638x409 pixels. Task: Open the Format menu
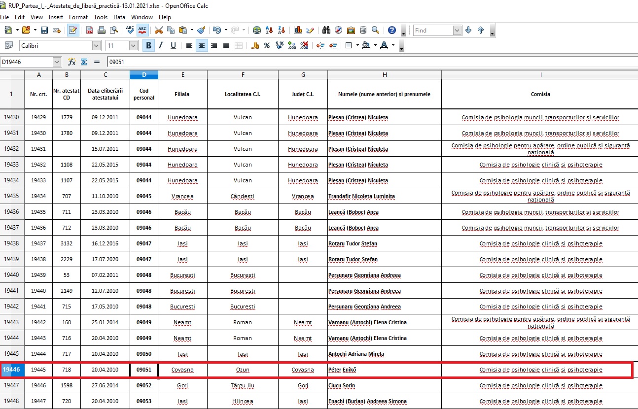point(78,17)
